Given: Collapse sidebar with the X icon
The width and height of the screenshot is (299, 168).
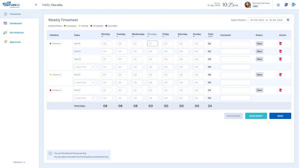Looking at the screenshot, I should click(36, 5).
